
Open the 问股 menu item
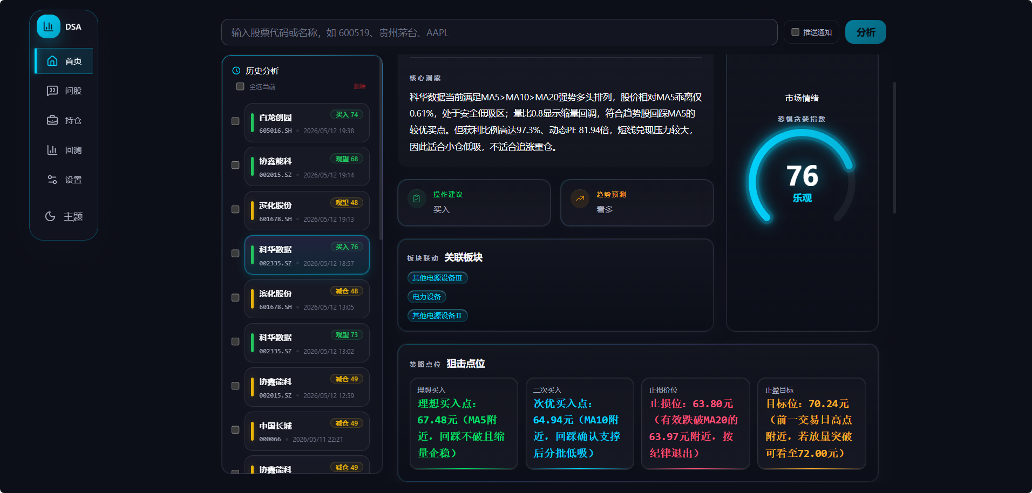[64, 91]
